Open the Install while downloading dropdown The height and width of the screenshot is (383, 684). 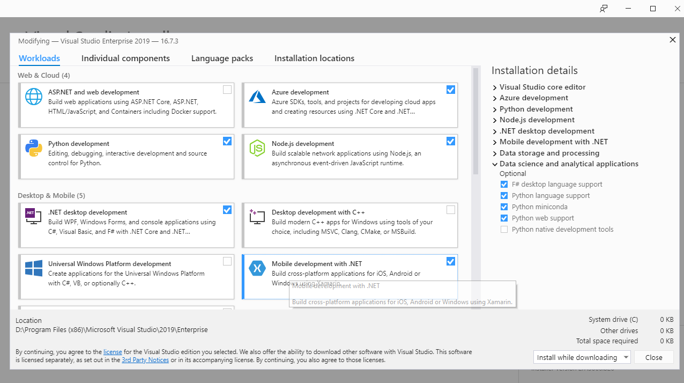pos(583,357)
